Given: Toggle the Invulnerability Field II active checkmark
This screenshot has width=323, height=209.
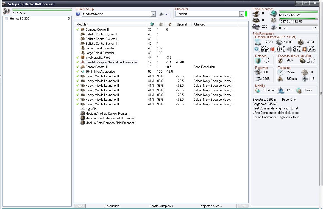Looking at the screenshot, I should 78,57.
